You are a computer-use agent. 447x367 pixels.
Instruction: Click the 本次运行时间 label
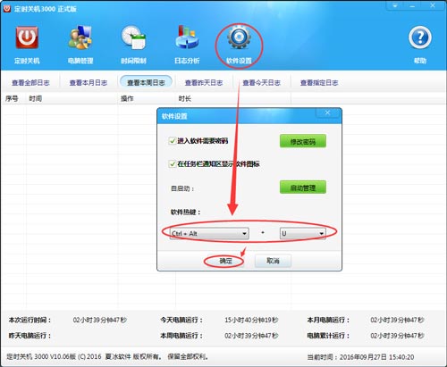point(30,320)
